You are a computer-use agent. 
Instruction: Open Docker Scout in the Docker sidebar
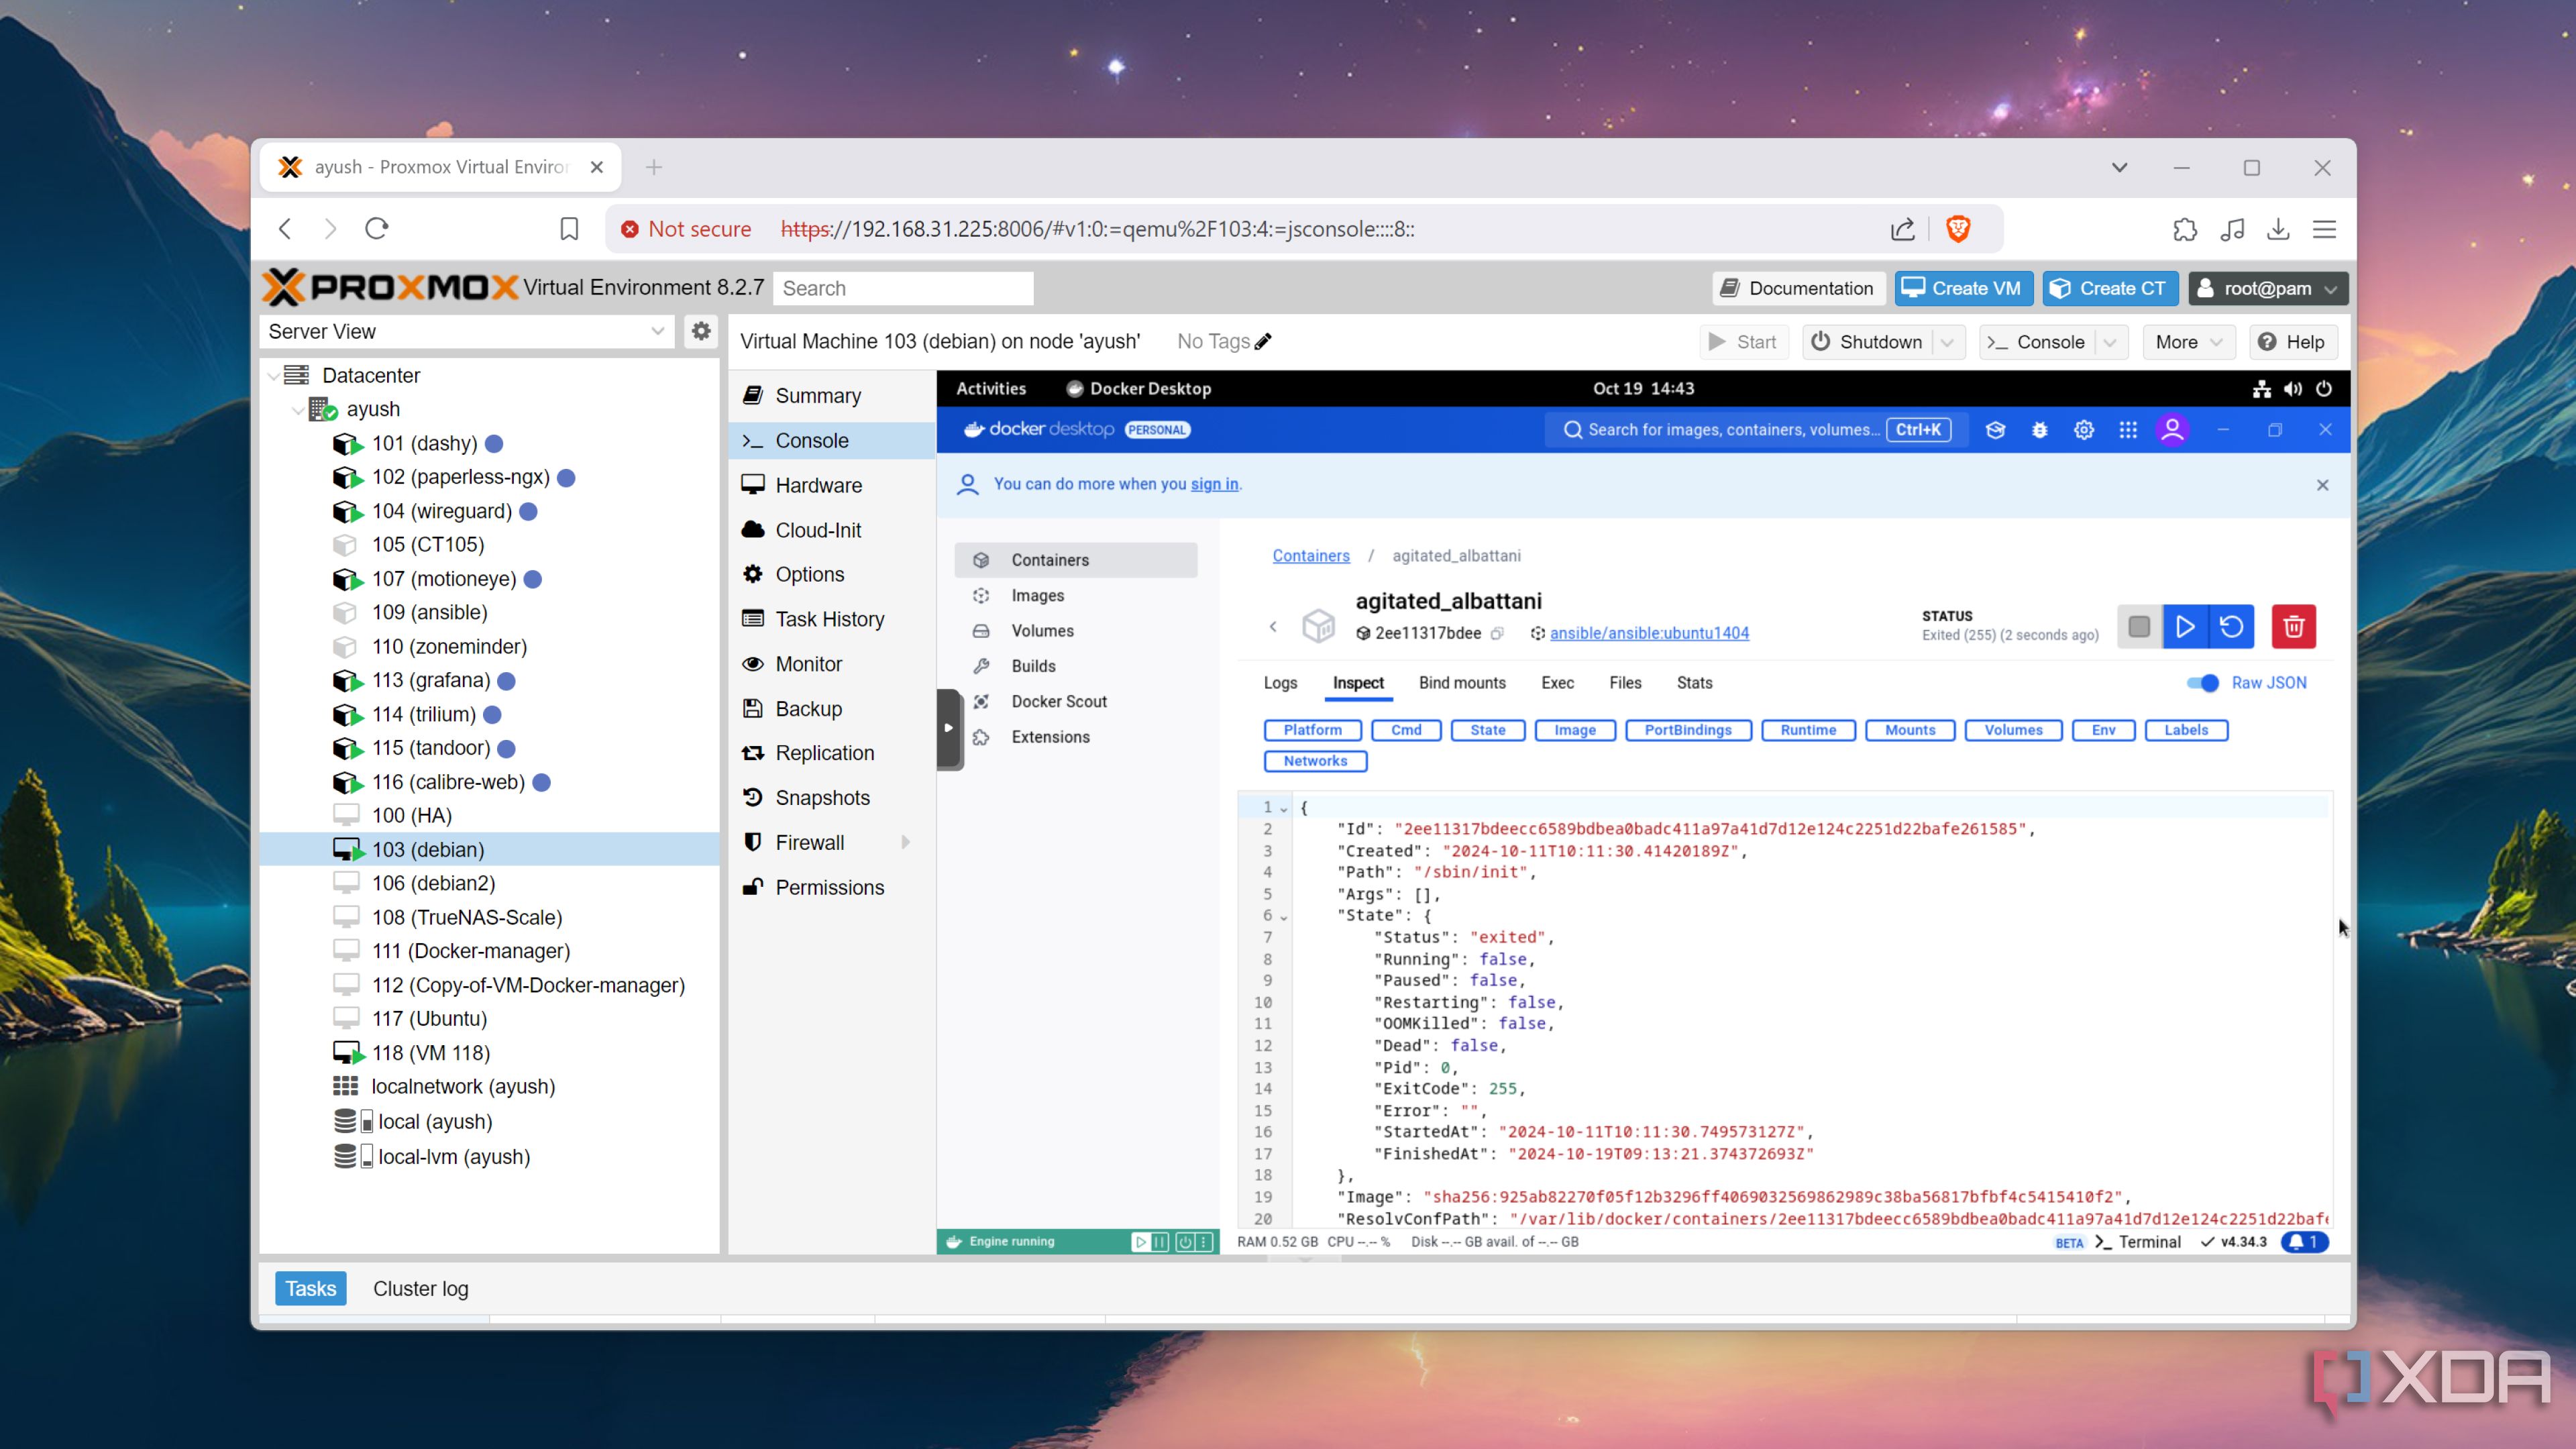1058,701
